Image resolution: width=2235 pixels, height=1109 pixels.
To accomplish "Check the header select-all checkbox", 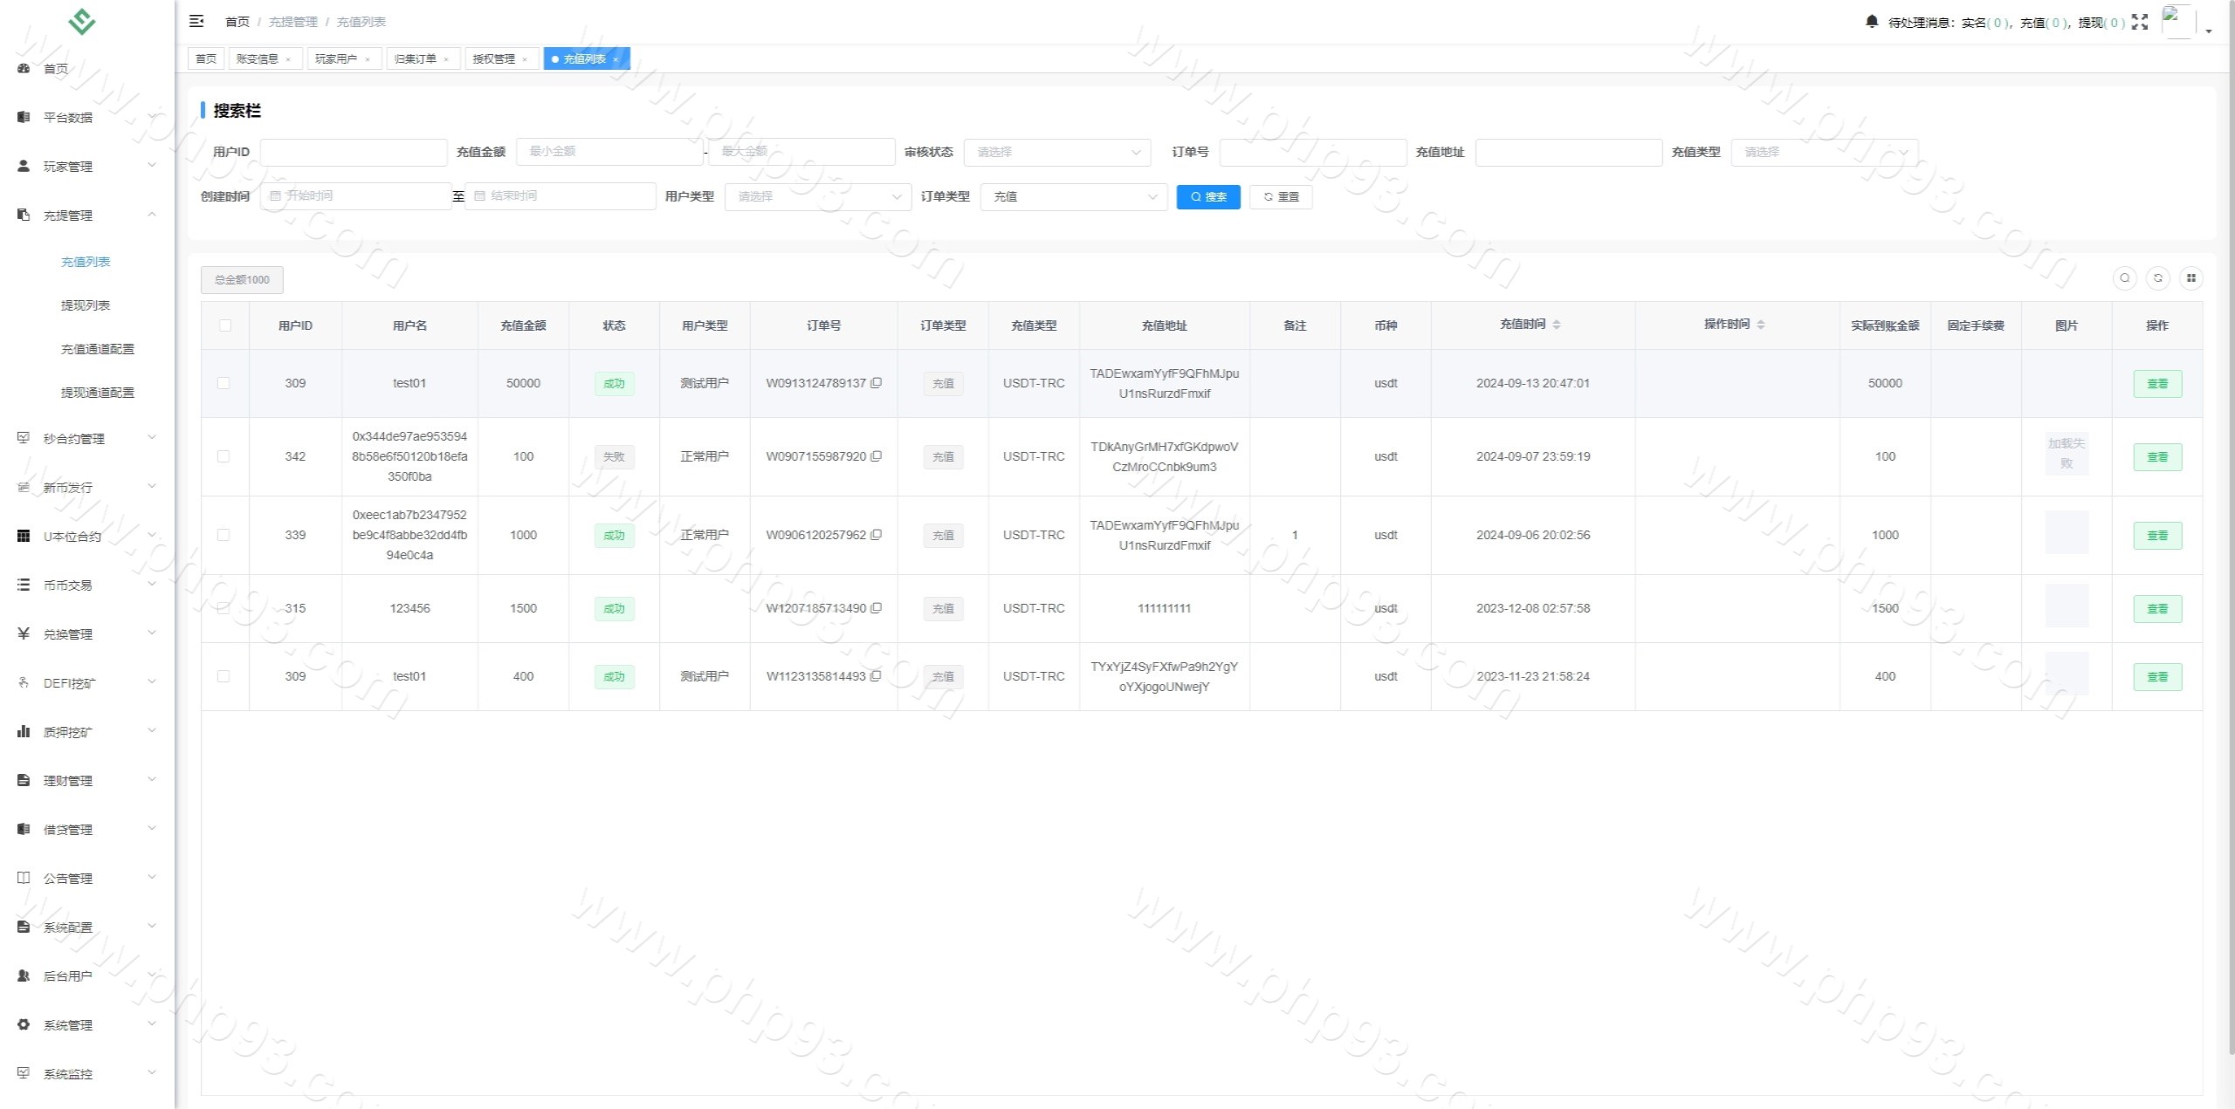I will pos(225,325).
